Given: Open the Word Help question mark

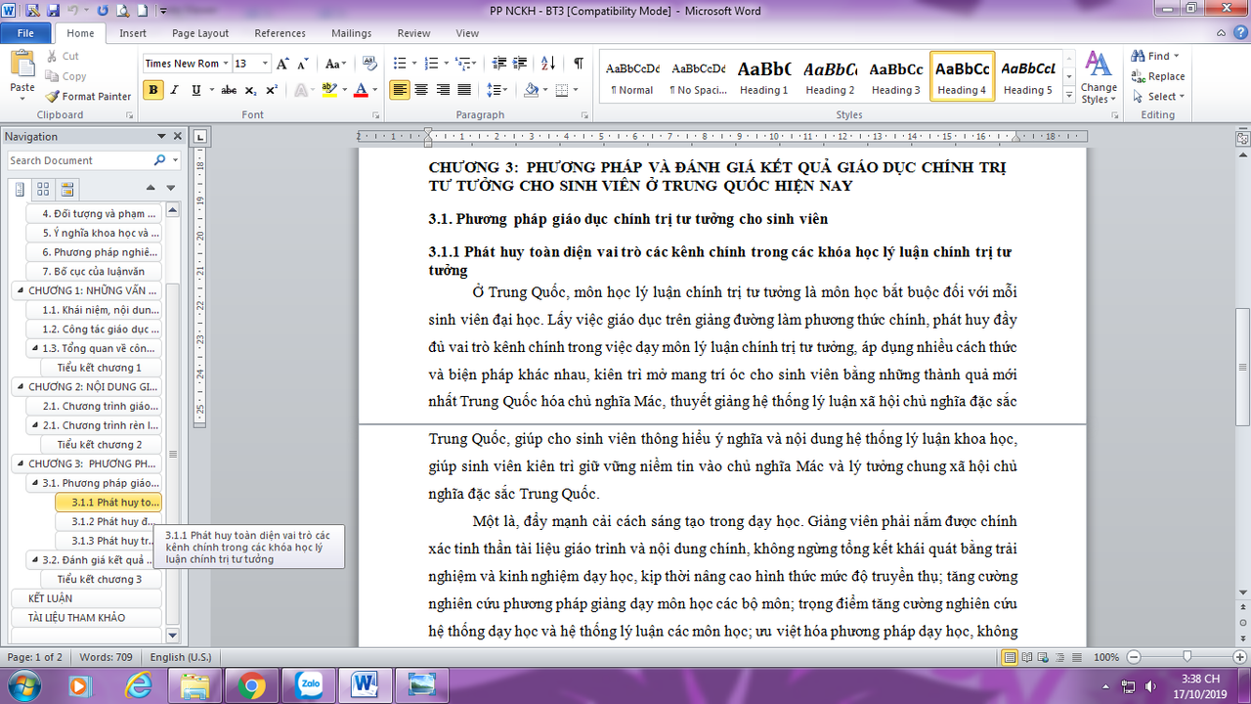Looking at the screenshot, I should click(x=1239, y=34).
